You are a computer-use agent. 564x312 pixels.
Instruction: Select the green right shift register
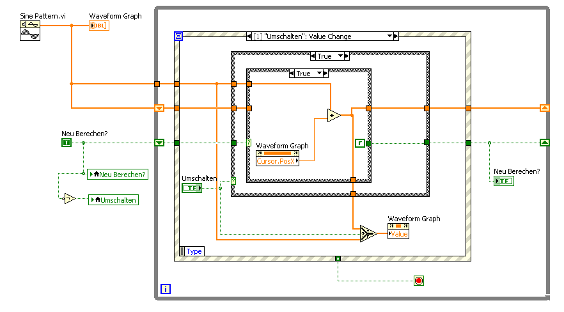545,143
